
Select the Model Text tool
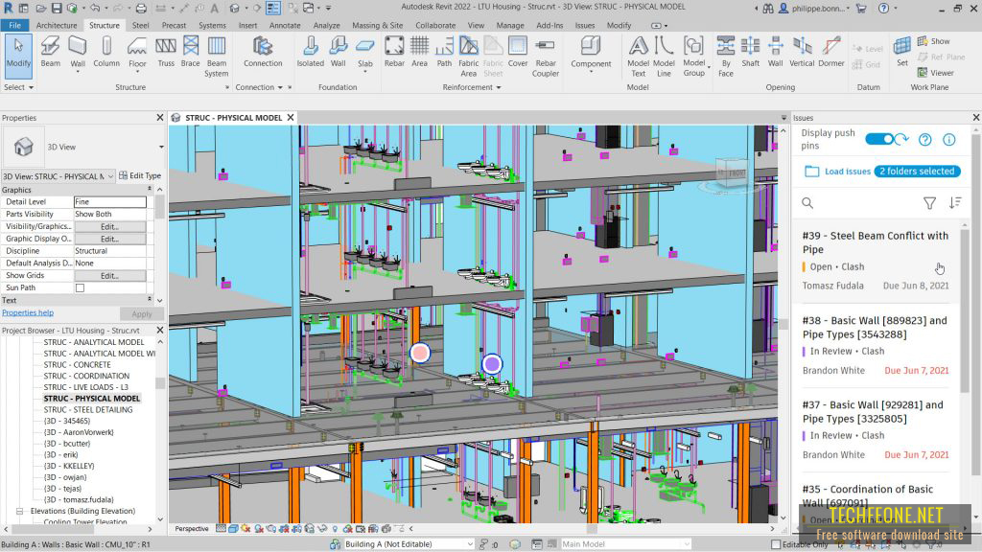638,57
